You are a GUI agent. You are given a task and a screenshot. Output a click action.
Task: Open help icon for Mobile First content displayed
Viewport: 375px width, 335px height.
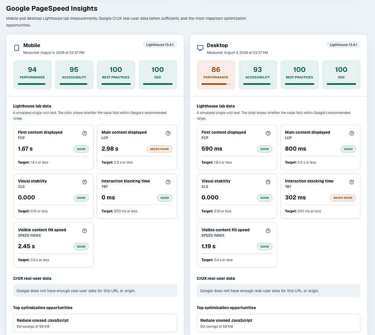(x=85, y=133)
